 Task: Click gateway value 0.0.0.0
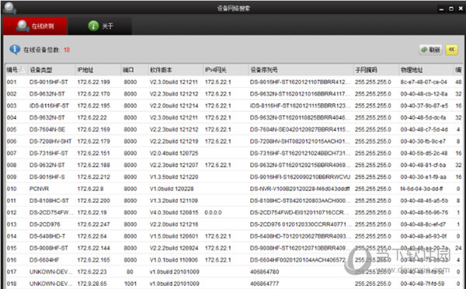(213, 212)
